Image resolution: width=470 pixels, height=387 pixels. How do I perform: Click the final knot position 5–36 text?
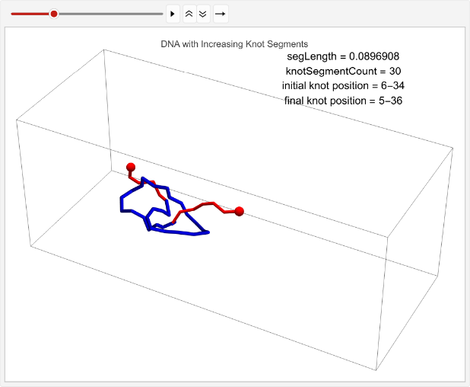point(343,101)
